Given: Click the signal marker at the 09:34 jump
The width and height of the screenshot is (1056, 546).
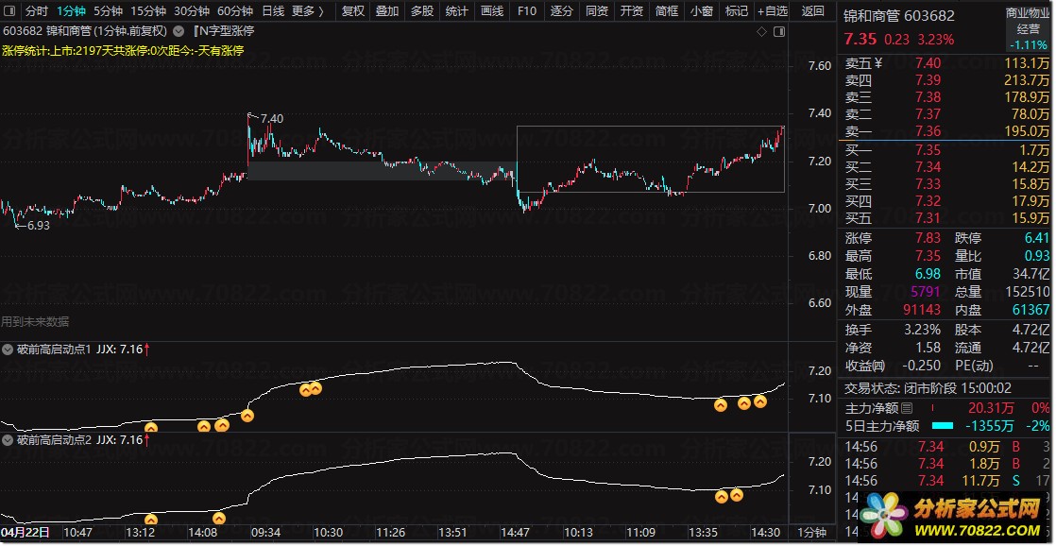Looking at the screenshot, I should click(x=247, y=416).
